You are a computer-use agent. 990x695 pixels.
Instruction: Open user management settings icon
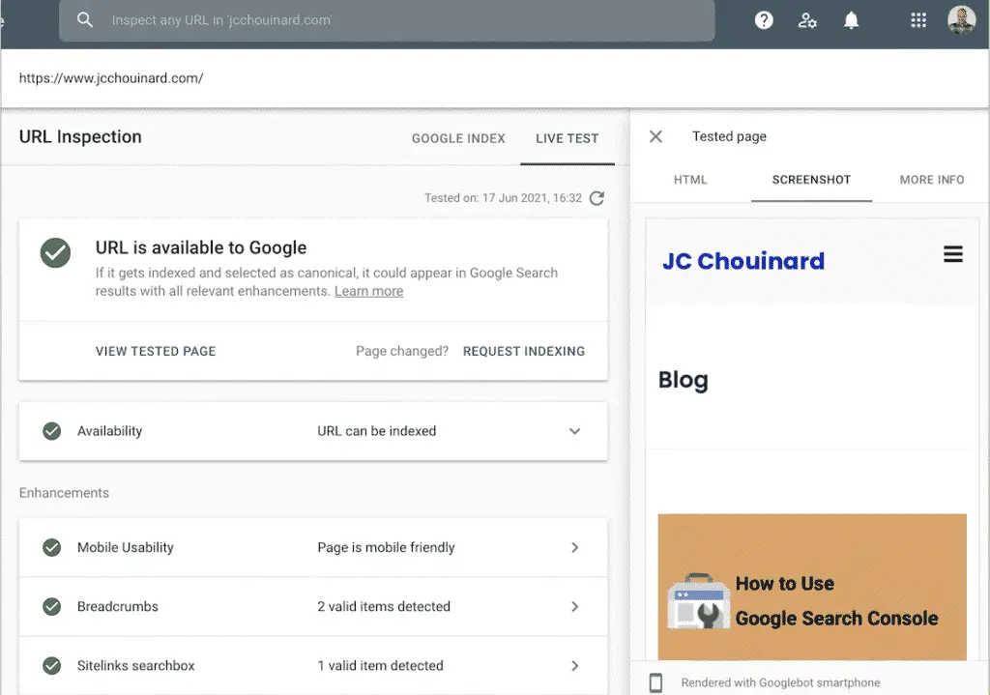pos(807,20)
